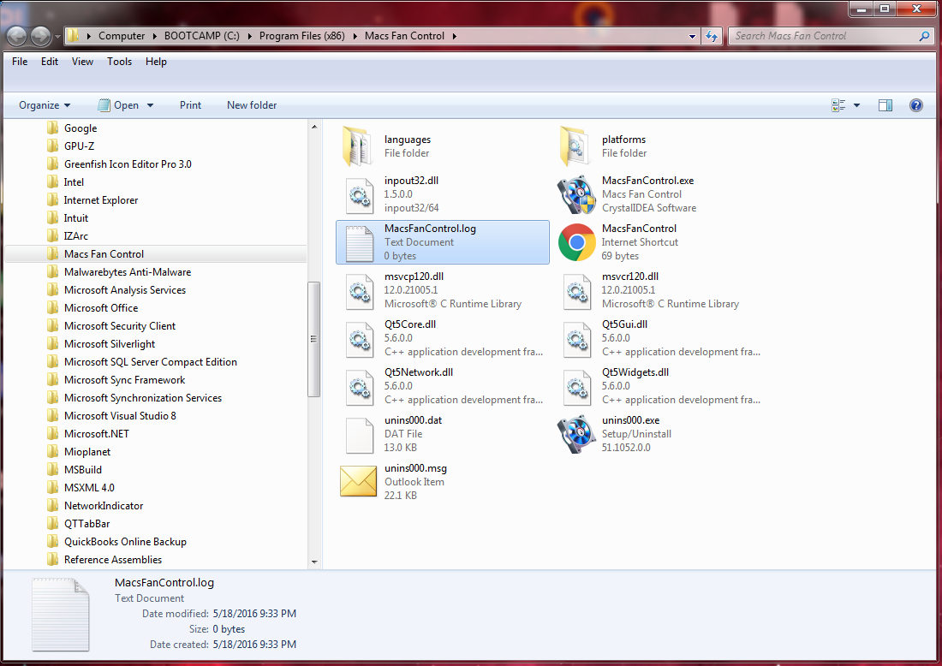The width and height of the screenshot is (942, 666).
Task: Open address bar history dropdown
Action: pyautogui.click(x=692, y=37)
